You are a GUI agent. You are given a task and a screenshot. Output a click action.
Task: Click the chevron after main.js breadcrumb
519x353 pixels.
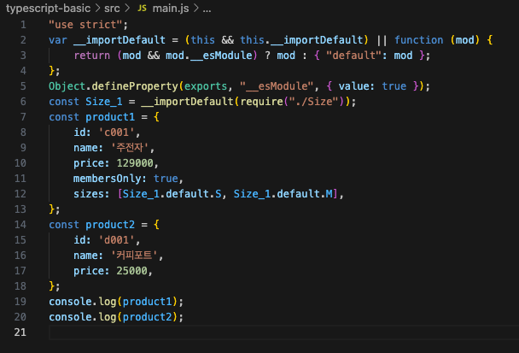point(196,9)
